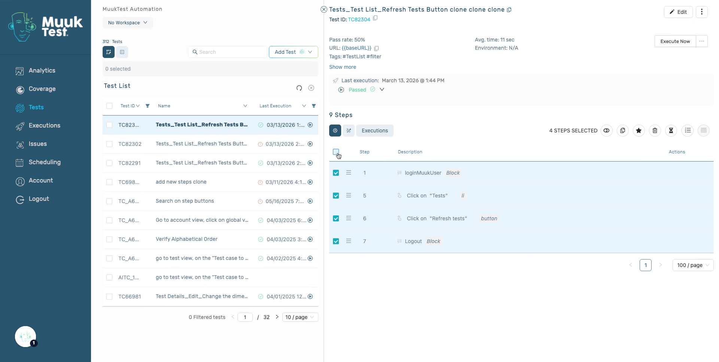Click the test list page number field
Image resolution: width=719 pixels, height=362 pixels.
tap(245, 317)
